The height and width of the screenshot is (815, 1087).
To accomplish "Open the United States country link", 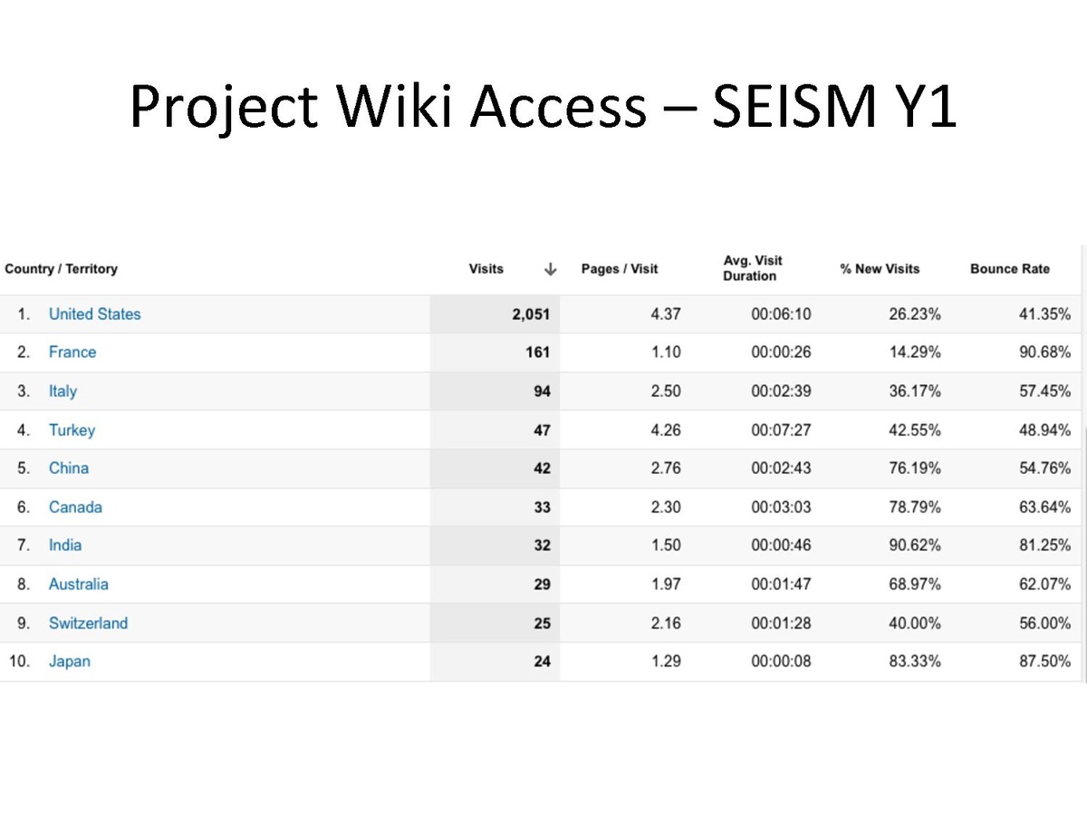I will [95, 314].
